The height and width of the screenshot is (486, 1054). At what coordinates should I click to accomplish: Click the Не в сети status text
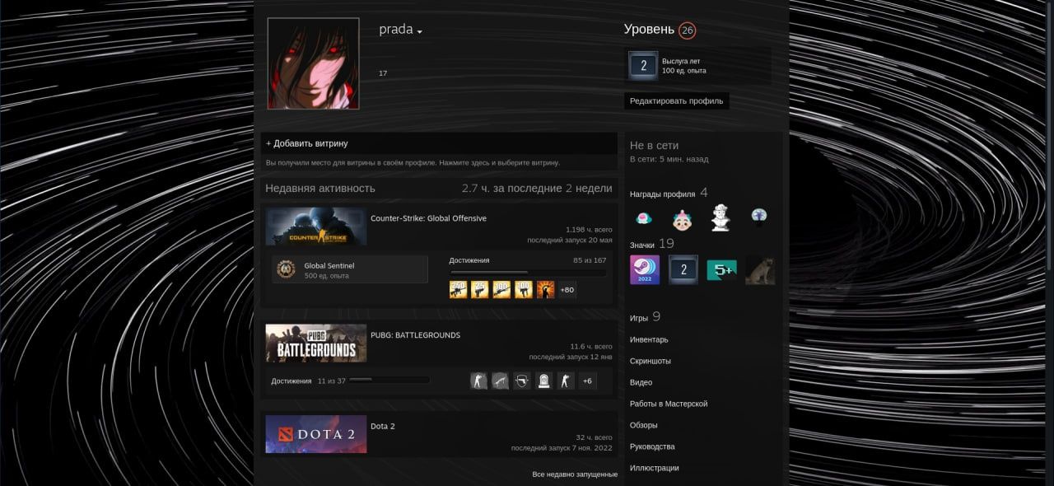(655, 145)
